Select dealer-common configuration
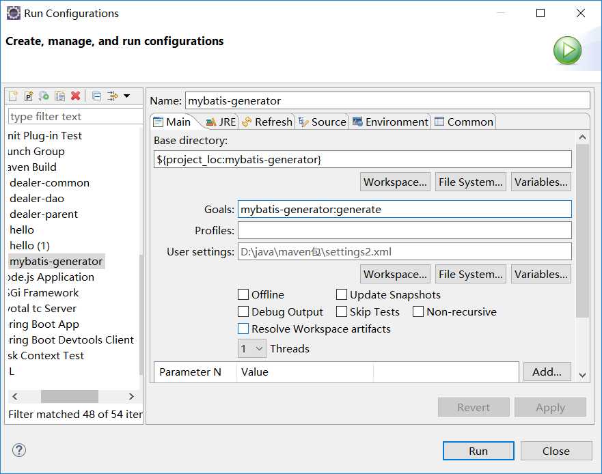This screenshot has width=602, height=474. (x=49, y=182)
